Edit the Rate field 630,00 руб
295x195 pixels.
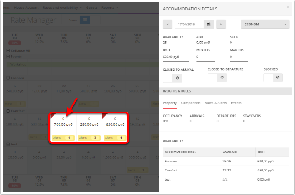tap(176, 57)
